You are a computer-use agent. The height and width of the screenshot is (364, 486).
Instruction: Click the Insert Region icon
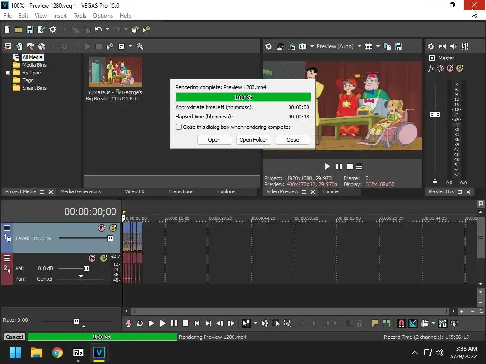386,323
